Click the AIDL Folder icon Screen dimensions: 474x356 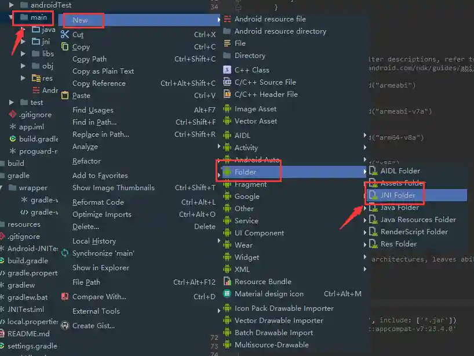[373, 170]
